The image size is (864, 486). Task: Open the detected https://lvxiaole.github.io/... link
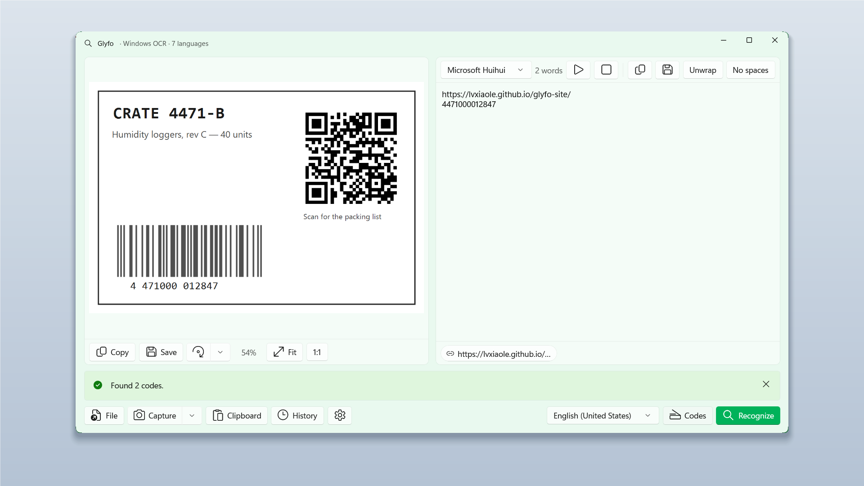(499, 354)
